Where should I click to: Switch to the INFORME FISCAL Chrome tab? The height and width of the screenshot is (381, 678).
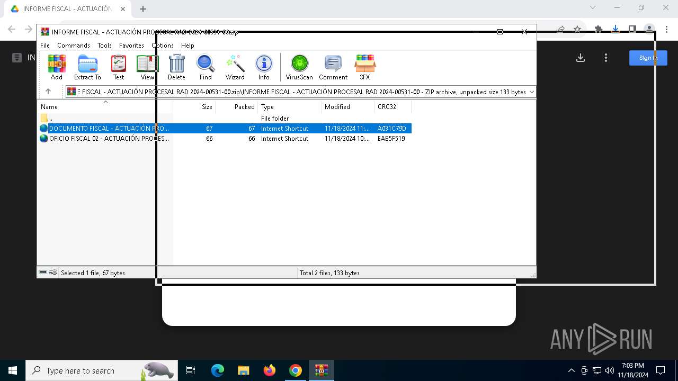[68, 9]
